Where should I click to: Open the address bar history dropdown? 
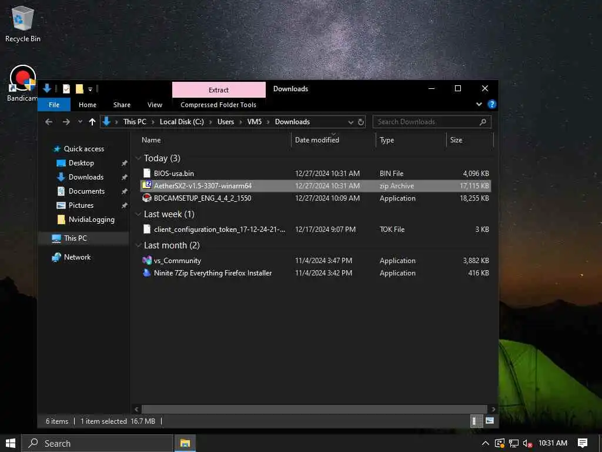tap(350, 122)
